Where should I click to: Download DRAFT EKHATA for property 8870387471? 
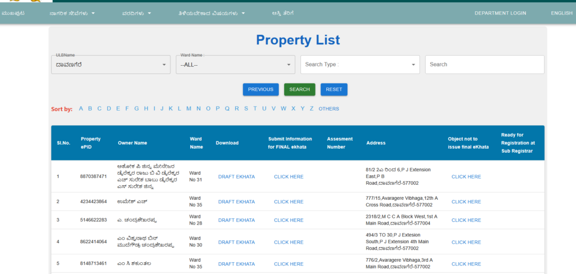[x=236, y=176]
